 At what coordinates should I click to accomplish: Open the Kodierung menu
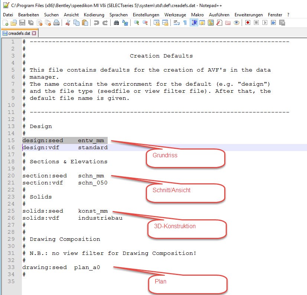94,15
